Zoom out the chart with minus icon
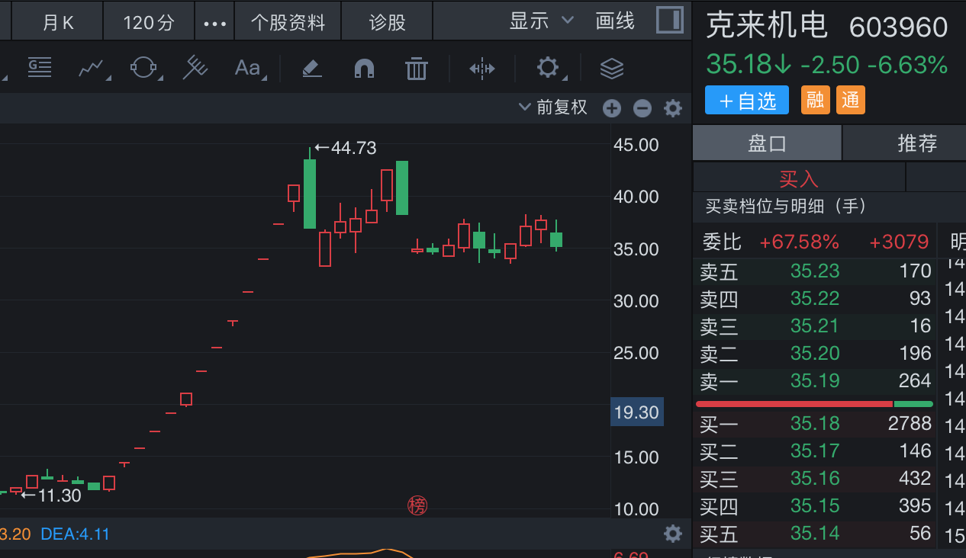The image size is (966, 558). pos(642,108)
